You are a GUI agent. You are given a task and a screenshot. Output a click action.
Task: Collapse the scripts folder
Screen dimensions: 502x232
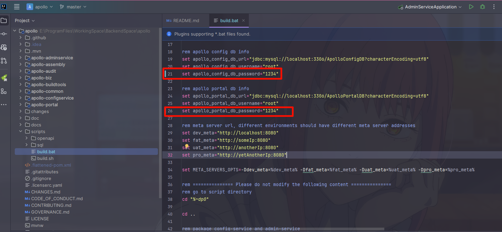[x=20, y=131]
